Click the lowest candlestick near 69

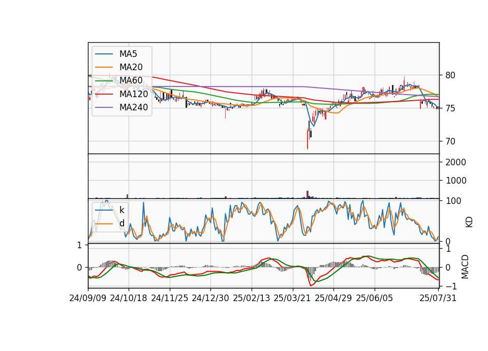[x=308, y=139]
